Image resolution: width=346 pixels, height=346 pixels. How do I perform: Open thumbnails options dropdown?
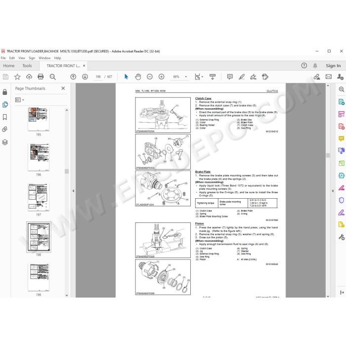tap(19, 100)
